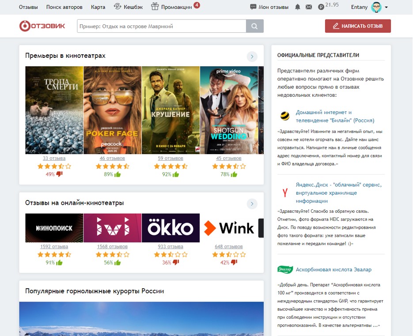413x336 pixels.
Task: Click the Otzovik logo
Action: click(42, 26)
